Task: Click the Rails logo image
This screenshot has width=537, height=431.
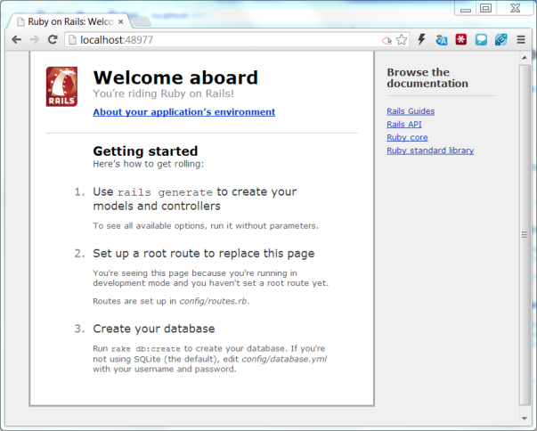Action: click(x=61, y=87)
